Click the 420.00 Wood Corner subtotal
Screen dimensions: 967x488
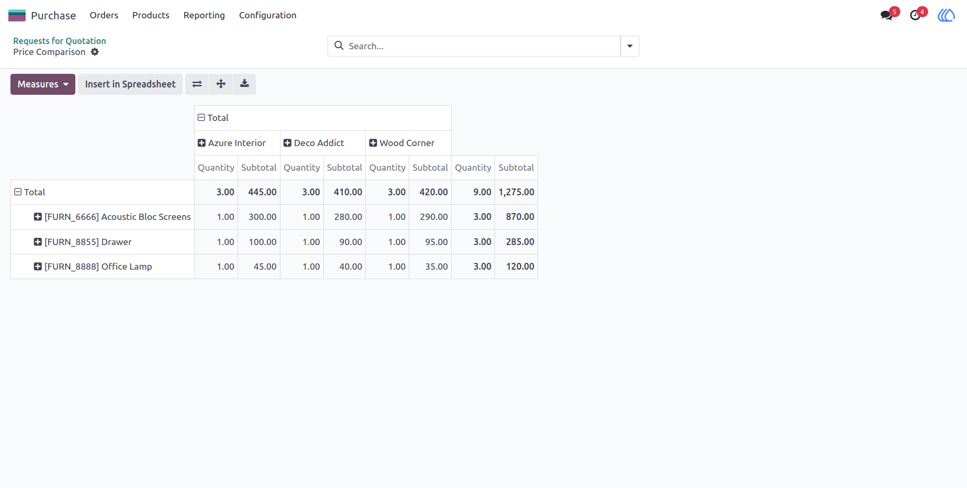[430, 192]
